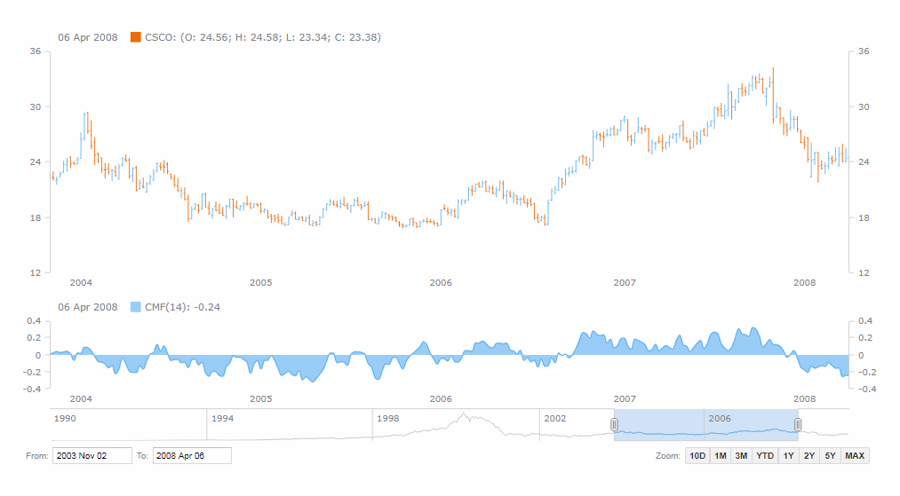
Task: Select the 1M zoom period
Action: point(720,456)
